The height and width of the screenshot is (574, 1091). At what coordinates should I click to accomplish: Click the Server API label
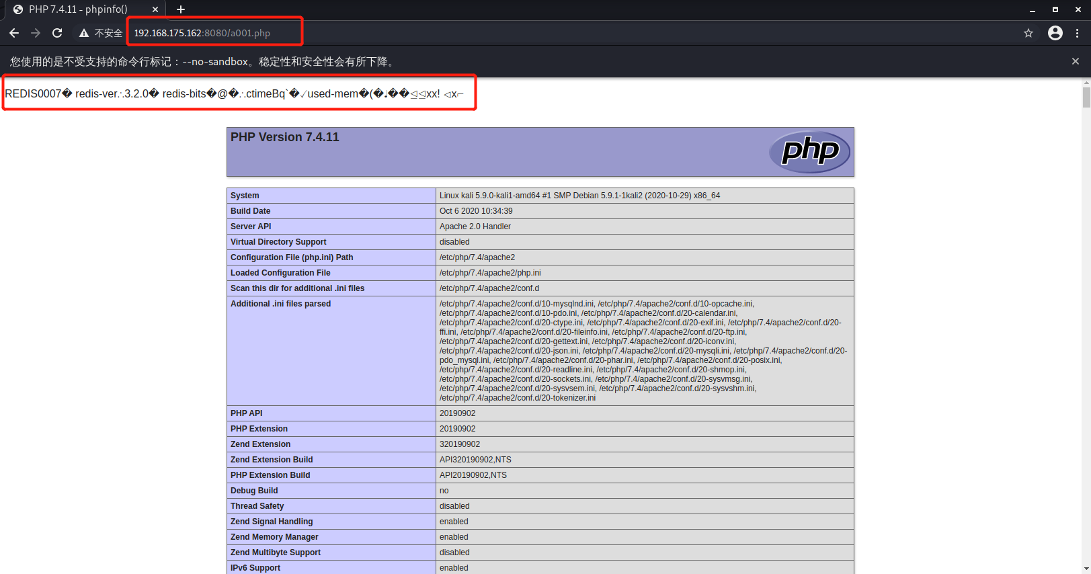[x=251, y=227]
